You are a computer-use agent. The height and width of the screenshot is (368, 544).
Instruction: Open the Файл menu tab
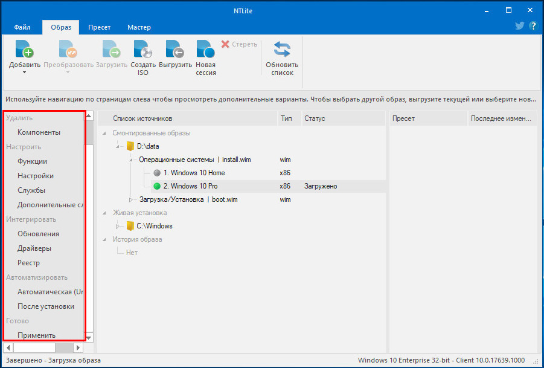tap(22, 27)
